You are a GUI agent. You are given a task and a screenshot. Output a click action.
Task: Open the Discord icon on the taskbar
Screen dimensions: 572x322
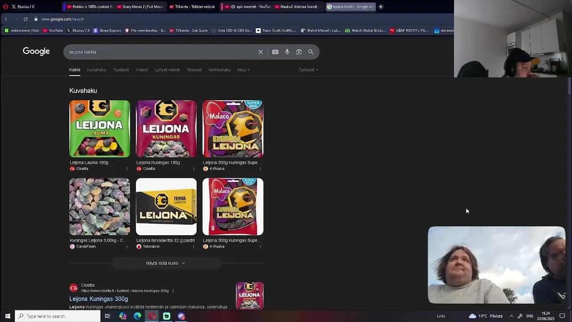(181, 316)
